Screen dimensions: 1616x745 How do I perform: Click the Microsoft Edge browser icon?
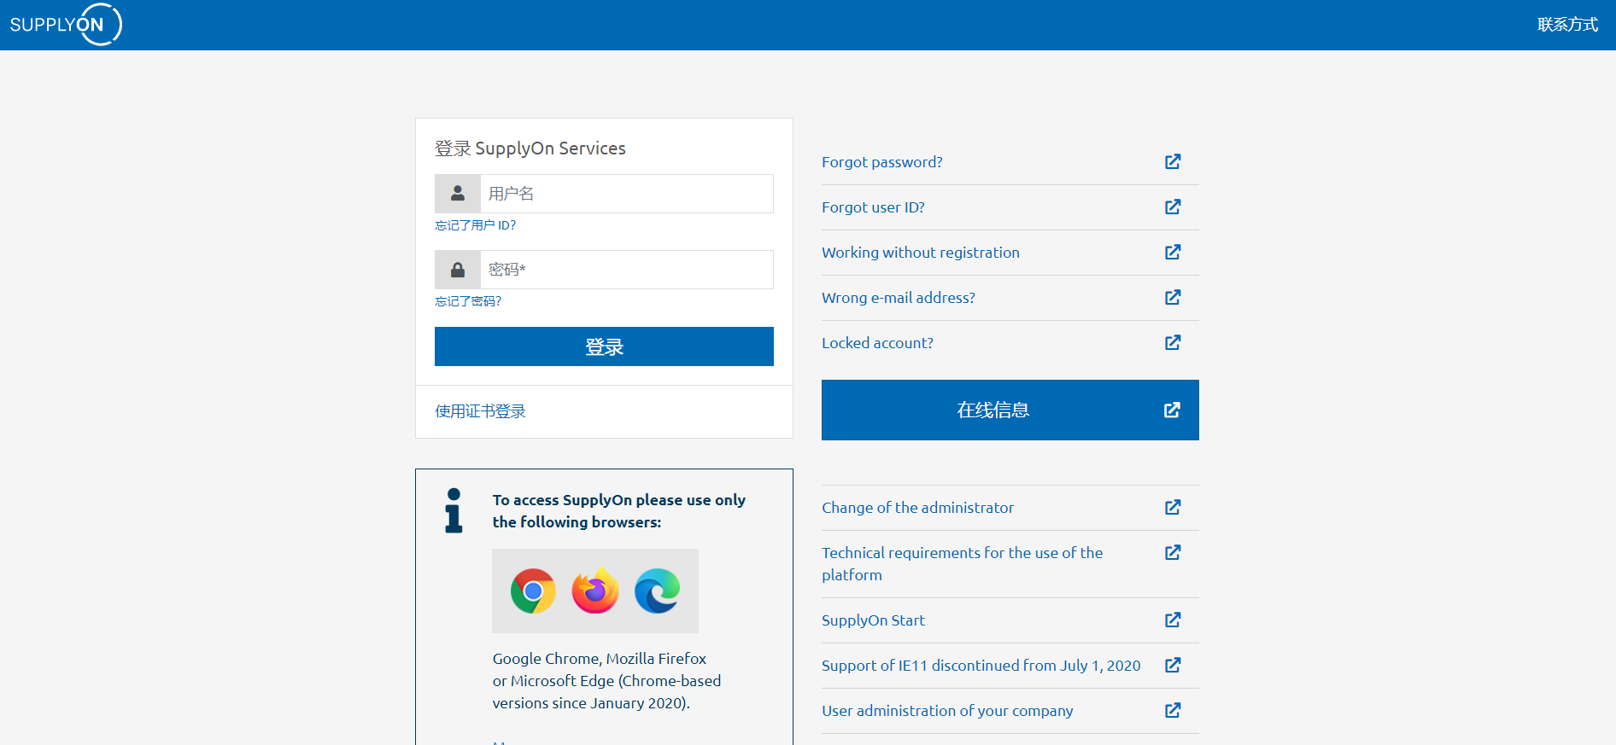click(658, 591)
